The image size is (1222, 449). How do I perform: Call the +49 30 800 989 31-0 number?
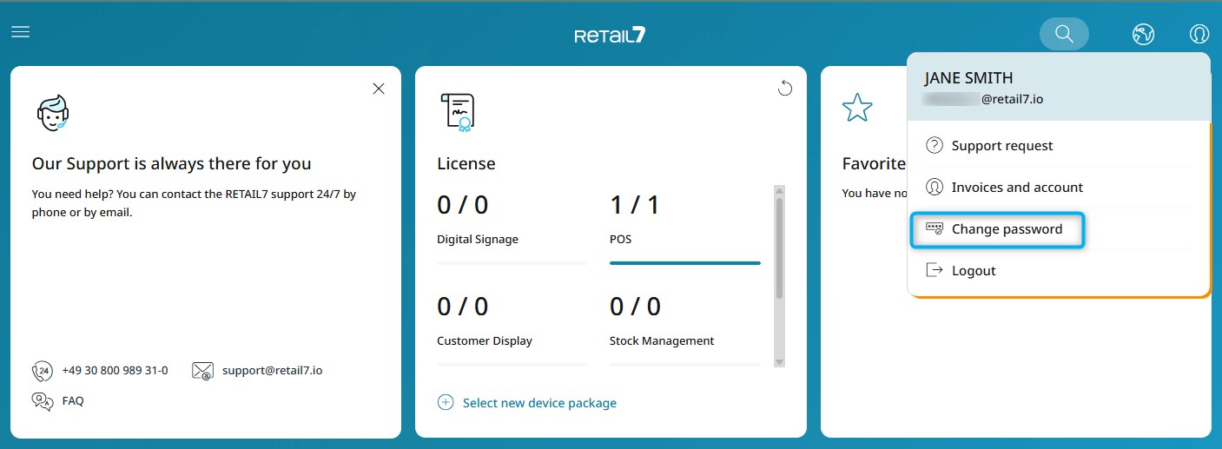click(115, 370)
